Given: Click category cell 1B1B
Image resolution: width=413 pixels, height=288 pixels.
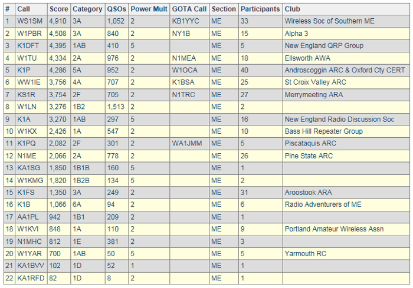Looking at the screenshot, I should (81, 168).
